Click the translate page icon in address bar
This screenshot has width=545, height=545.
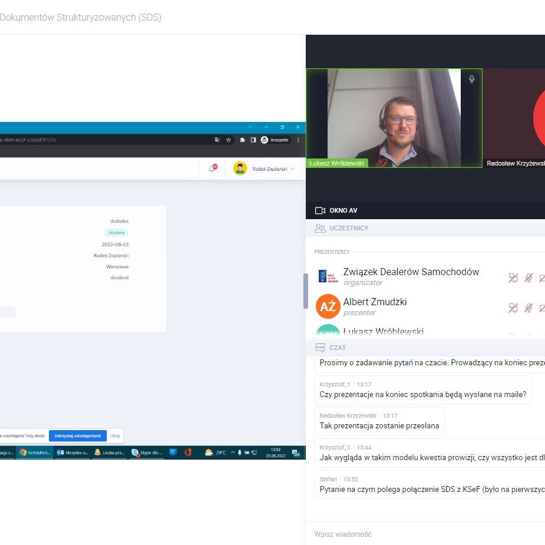(217, 140)
